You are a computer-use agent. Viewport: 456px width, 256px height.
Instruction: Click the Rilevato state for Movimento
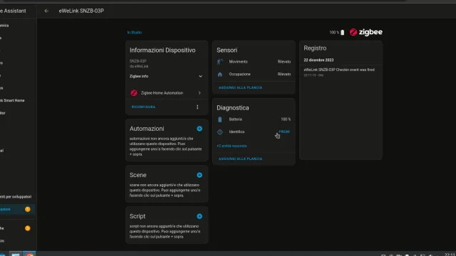tap(284, 62)
